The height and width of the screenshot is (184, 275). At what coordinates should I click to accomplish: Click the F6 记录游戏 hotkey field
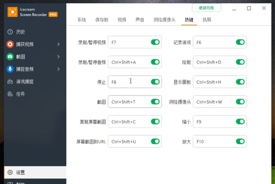220,42
